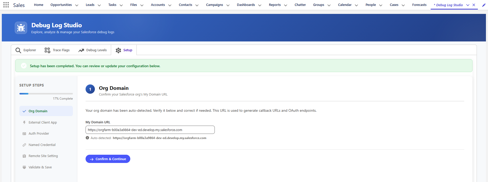
Task: Click the pencil edit navigation icon
Action: click(484, 5)
